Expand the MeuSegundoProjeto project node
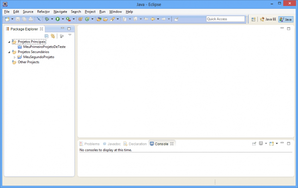 pos(14,57)
